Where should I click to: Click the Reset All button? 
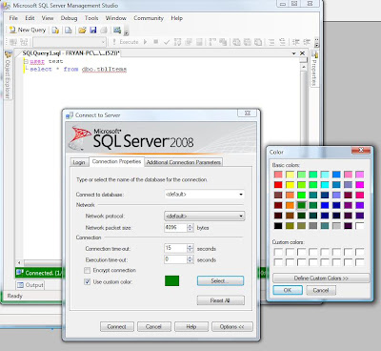tap(221, 300)
